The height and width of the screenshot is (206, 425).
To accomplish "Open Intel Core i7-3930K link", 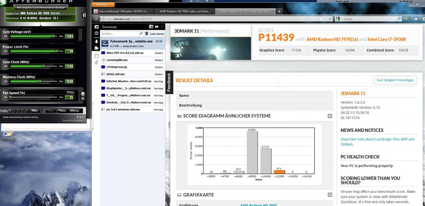I will tap(387, 39).
